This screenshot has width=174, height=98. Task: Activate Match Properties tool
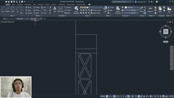click(x=118, y=10)
